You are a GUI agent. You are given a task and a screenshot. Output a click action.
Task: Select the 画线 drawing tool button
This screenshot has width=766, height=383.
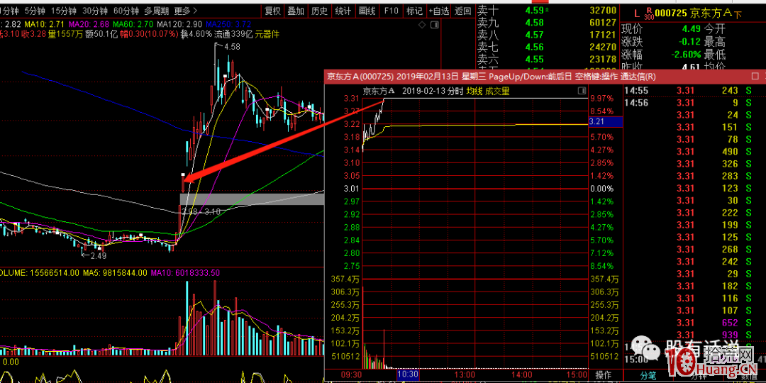point(367,10)
